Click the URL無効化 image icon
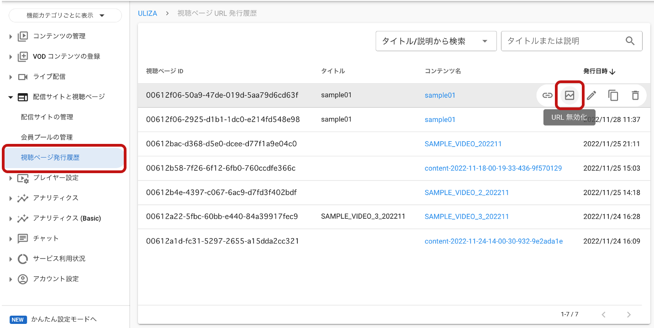 click(x=570, y=95)
